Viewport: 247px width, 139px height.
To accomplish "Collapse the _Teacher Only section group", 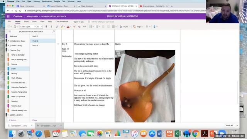I will (x=8, y=50).
